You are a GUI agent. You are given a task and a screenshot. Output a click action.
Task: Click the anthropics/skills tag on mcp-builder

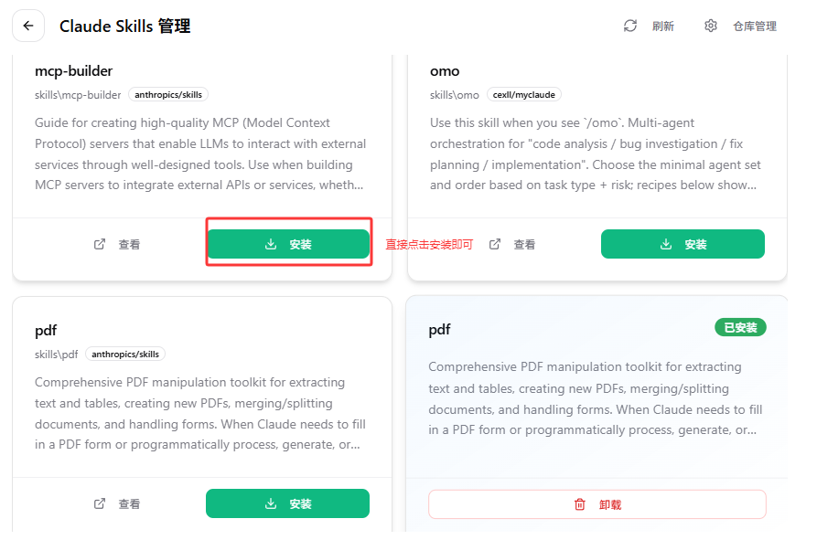pyautogui.click(x=169, y=94)
